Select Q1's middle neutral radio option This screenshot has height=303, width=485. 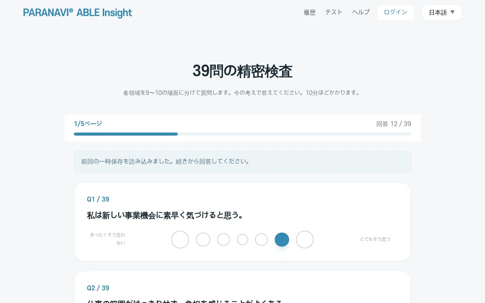pyautogui.click(x=242, y=239)
